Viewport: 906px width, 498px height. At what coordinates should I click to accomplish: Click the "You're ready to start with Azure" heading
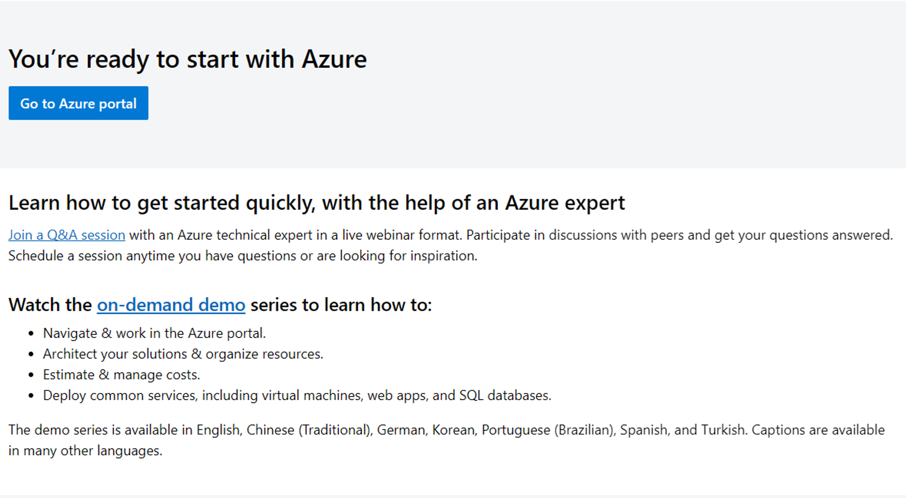point(188,59)
